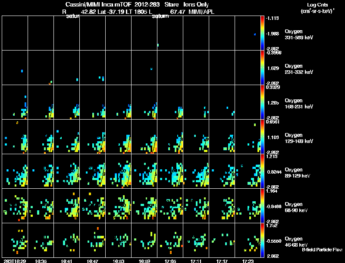Click the Oxygen 231-332 keV row label
This screenshot has width=345, height=263.
click(x=299, y=69)
